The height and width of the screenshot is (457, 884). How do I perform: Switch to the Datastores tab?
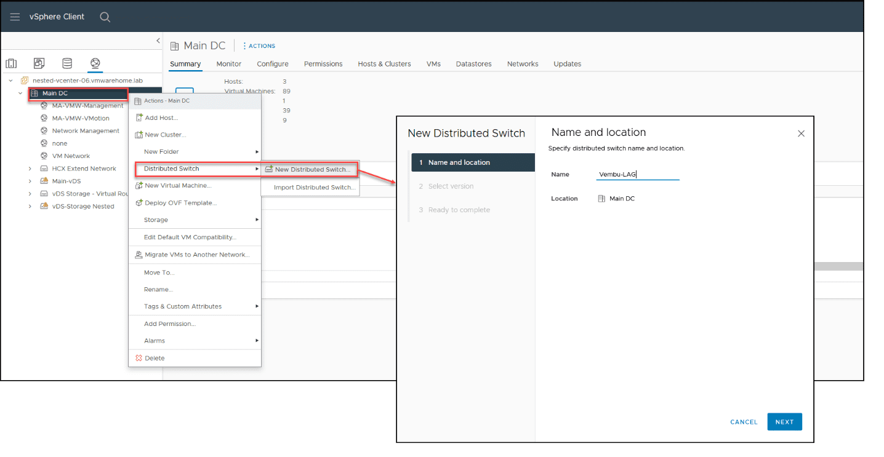[x=473, y=64]
